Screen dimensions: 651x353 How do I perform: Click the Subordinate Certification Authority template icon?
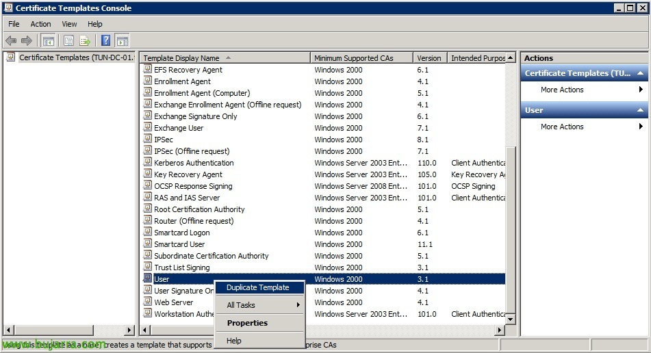click(147, 254)
